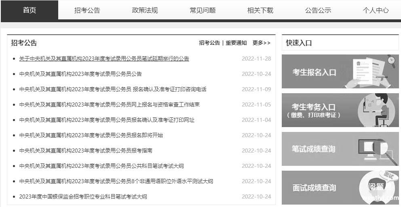Open the 笔试延期举行的公告 announcement
401x207 pixels.
(x=104, y=59)
